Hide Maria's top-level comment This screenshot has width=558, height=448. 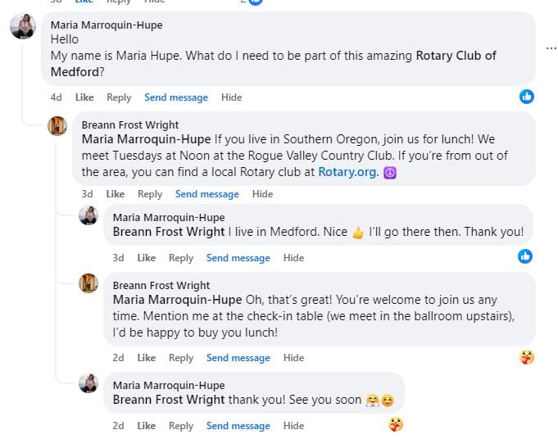(x=232, y=97)
